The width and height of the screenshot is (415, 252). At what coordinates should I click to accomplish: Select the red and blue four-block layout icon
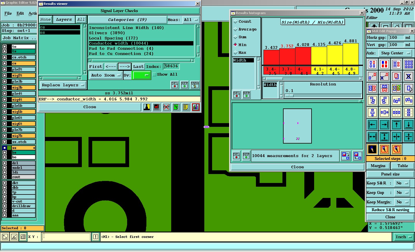(384, 64)
